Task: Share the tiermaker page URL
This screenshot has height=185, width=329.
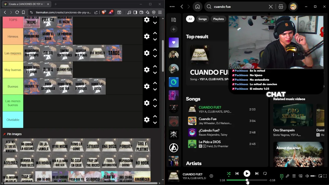Action: tap(96, 12)
